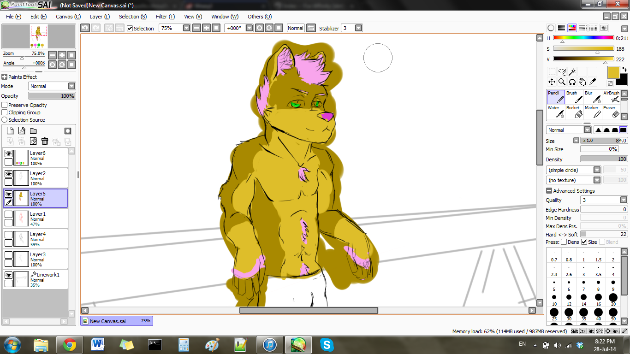The image size is (630, 354).
Task: Open the File menu
Action: 14,17
